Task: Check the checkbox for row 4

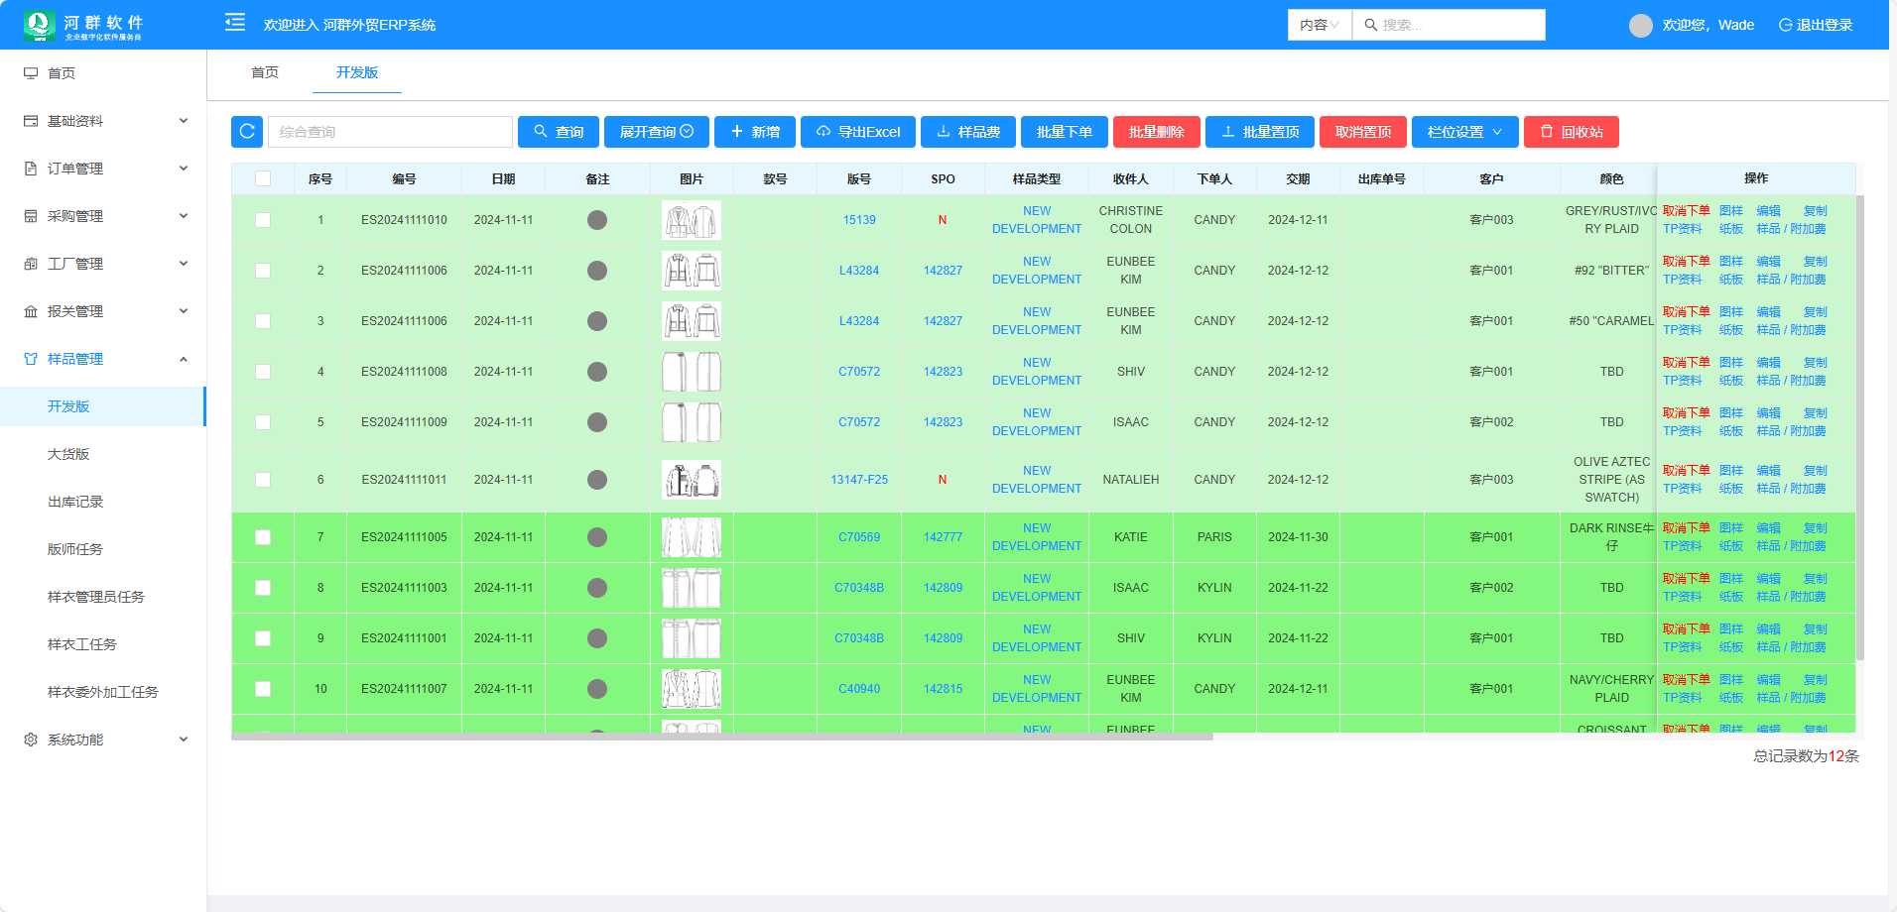Action: (x=263, y=372)
